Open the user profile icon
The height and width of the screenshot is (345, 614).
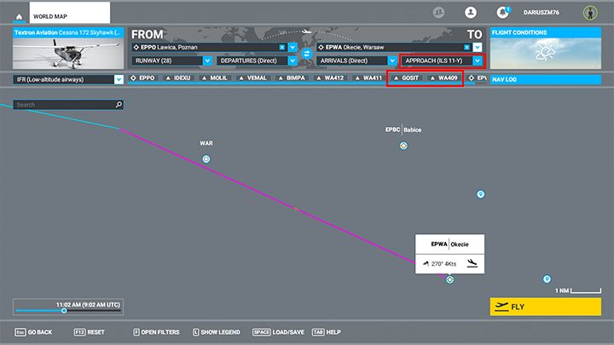470,13
